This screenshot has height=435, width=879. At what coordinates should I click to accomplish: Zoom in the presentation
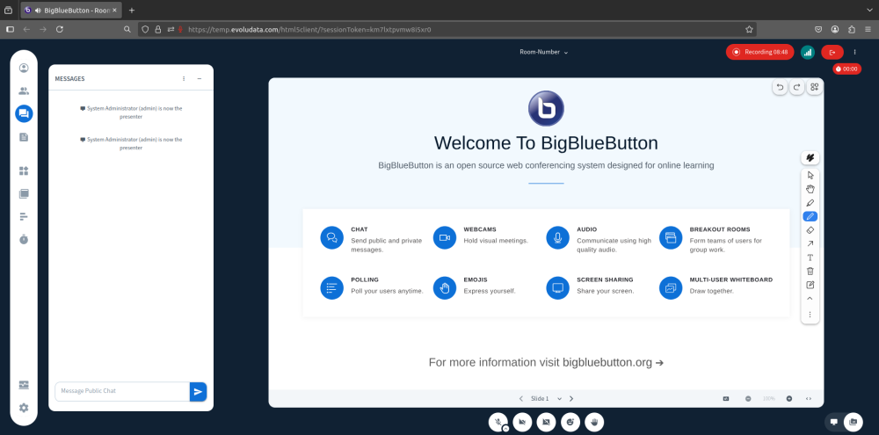(789, 399)
